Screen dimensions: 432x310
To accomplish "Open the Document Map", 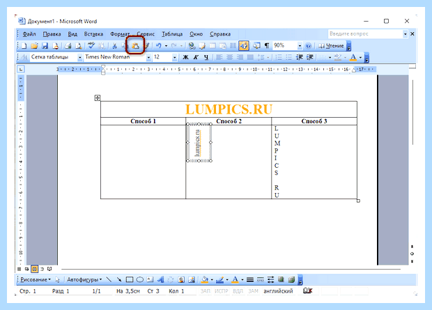I will coord(256,46).
